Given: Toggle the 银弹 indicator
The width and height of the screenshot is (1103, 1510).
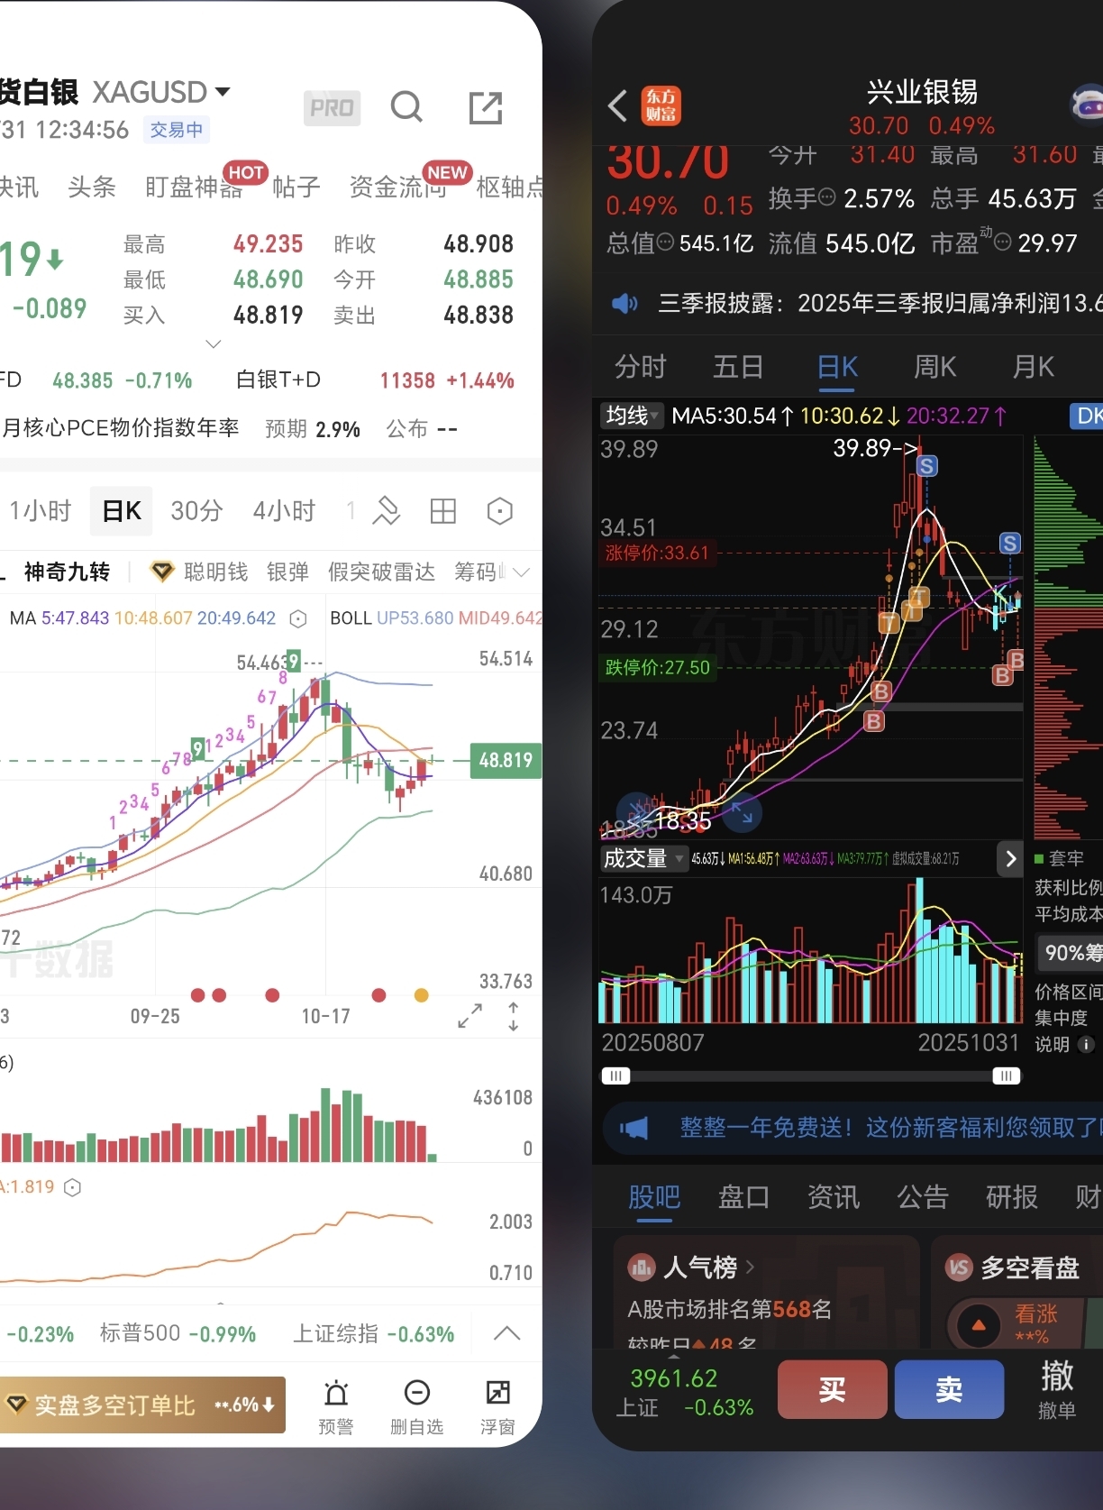Looking at the screenshot, I should (287, 572).
